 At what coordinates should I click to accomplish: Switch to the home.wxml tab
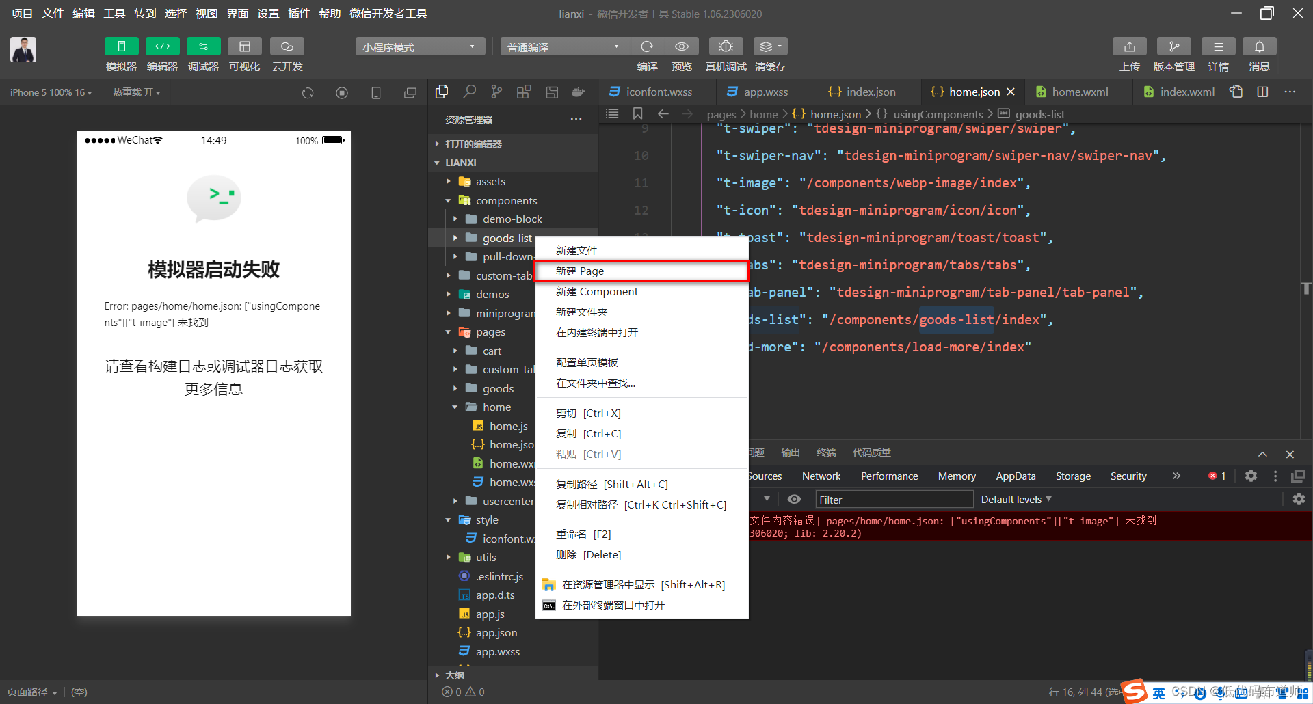(x=1079, y=92)
